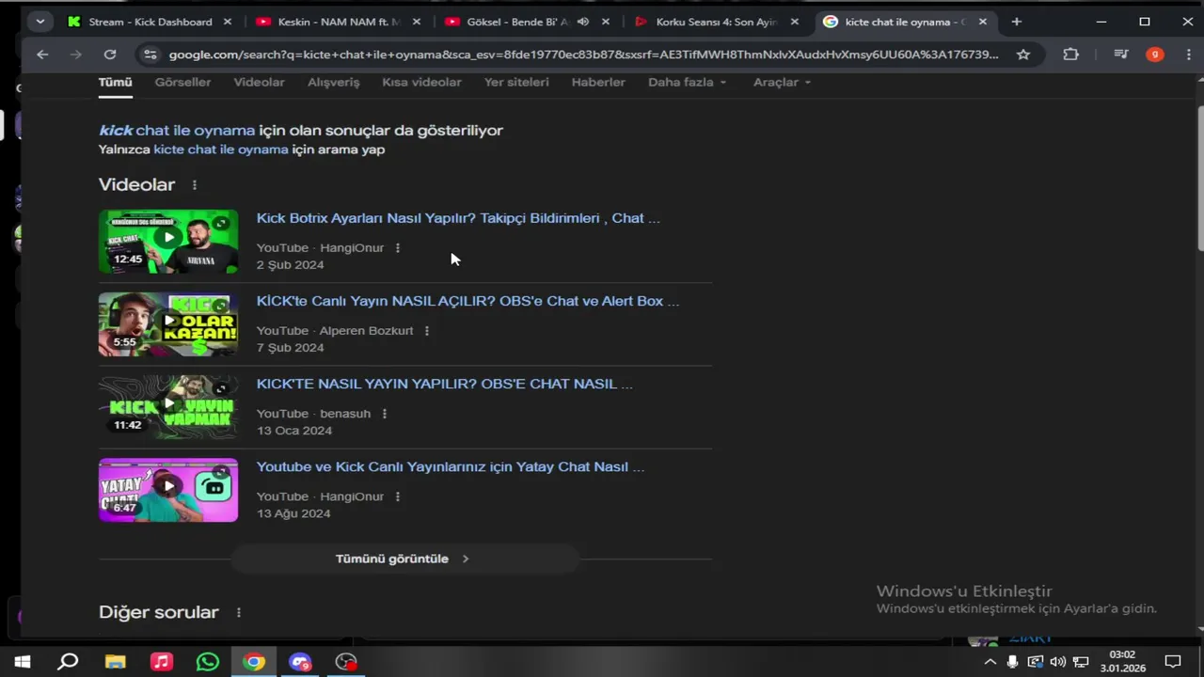Select the Kısa videolar search filter

[x=421, y=82]
